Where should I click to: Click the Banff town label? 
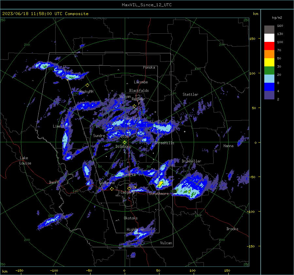pyautogui.click(x=54, y=182)
